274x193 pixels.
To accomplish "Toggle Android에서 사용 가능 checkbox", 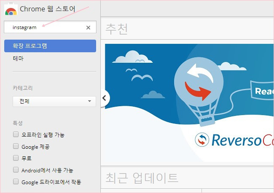I will [x=16, y=169].
